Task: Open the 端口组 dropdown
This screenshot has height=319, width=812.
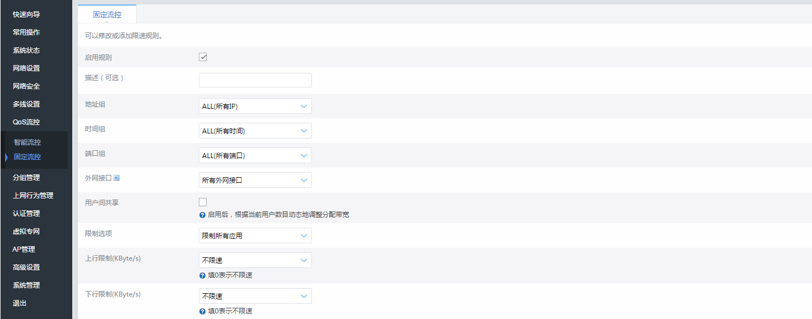Action: click(x=255, y=155)
